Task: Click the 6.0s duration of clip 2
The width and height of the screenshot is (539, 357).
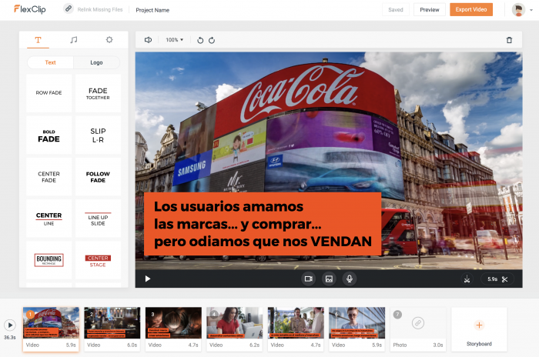Action: click(132, 345)
